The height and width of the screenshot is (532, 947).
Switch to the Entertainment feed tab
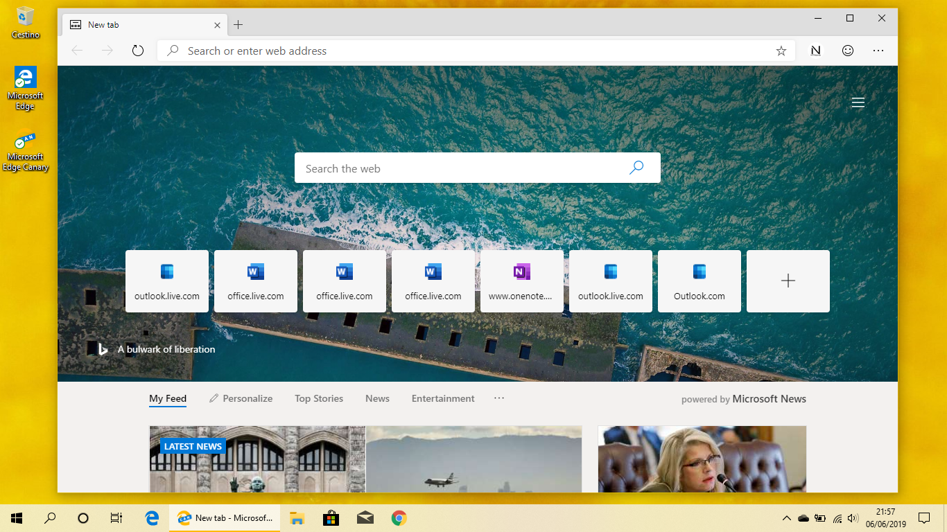click(x=443, y=398)
